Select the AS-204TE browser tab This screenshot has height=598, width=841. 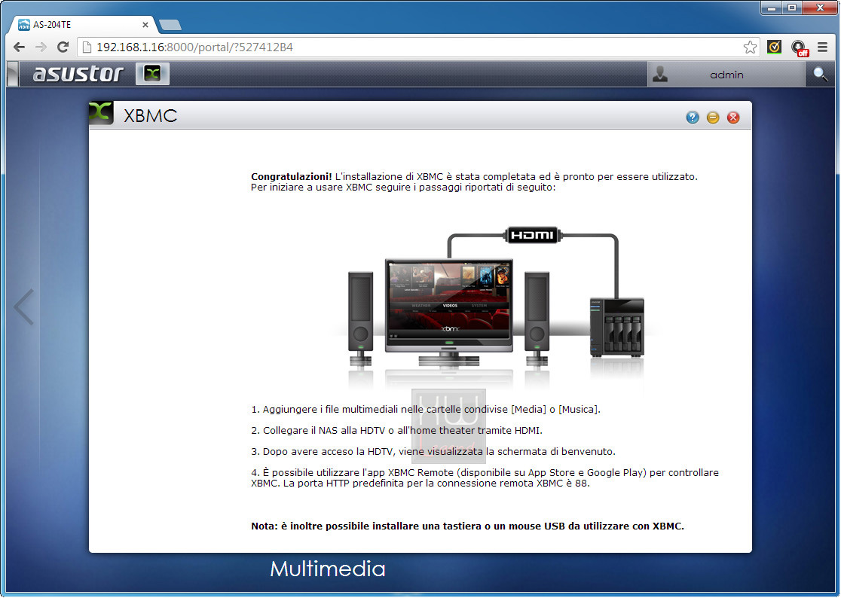[x=83, y=25]
